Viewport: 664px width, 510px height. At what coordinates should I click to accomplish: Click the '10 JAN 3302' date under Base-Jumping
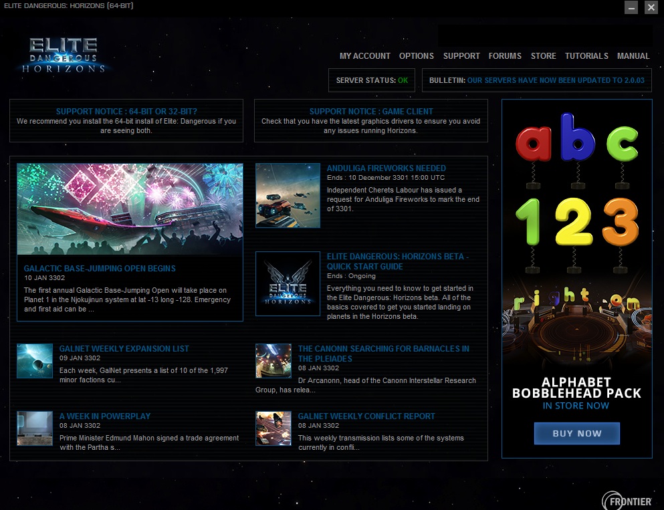coord(44,277)
